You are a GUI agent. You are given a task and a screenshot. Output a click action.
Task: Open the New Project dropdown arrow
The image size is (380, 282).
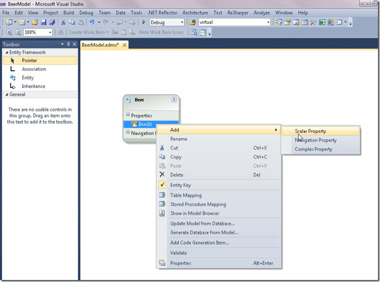15,22
